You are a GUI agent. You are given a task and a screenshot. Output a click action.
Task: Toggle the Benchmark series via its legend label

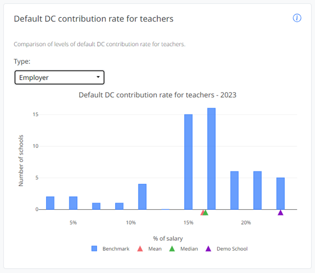pos(116,249)
